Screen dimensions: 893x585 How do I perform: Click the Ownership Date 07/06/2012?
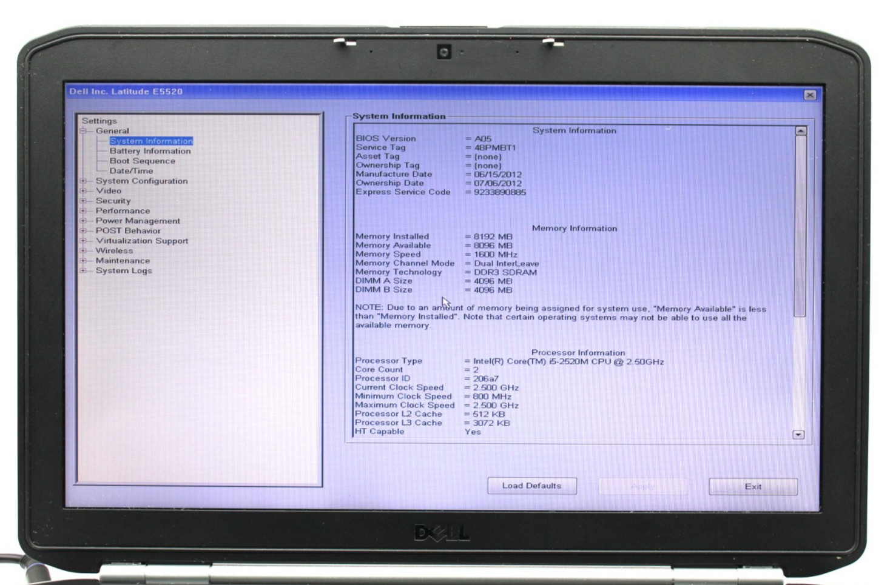coord(497,183)
